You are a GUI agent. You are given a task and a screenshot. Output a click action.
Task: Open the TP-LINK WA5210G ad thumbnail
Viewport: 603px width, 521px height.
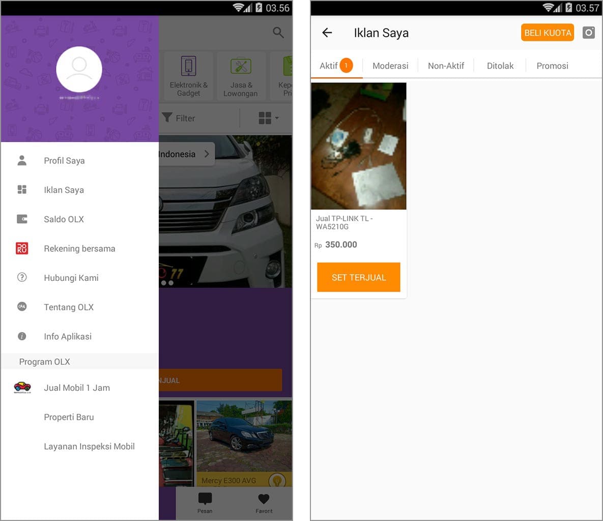tap(359, 146)
